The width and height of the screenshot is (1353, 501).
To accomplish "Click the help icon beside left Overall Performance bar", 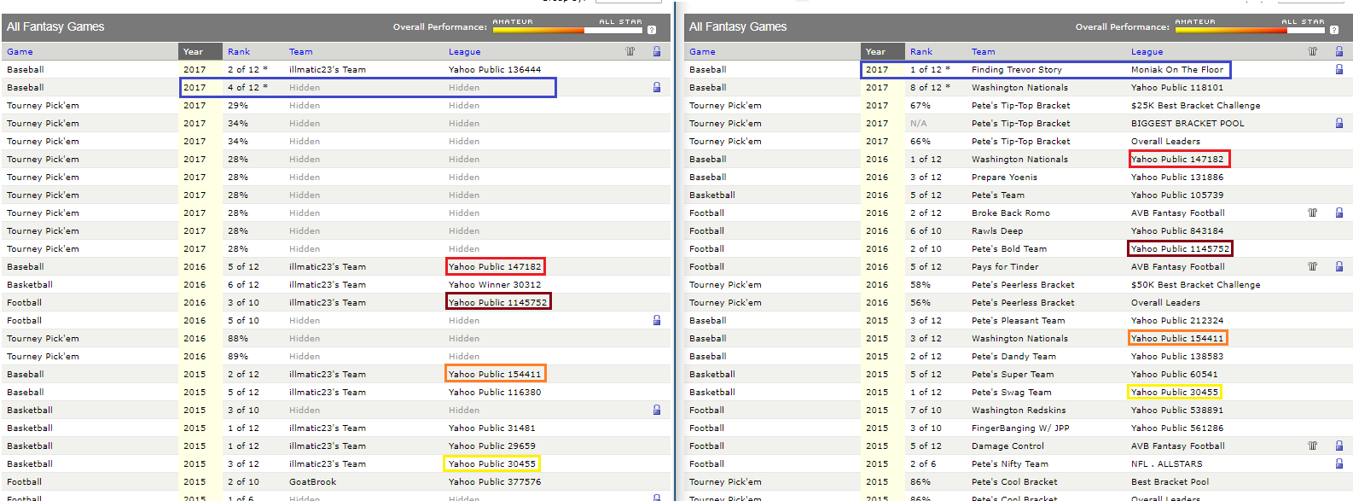I will 652,30.
